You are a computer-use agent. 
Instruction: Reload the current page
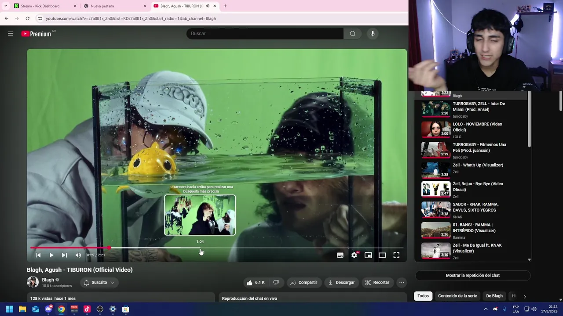click(x=27, y=18)
